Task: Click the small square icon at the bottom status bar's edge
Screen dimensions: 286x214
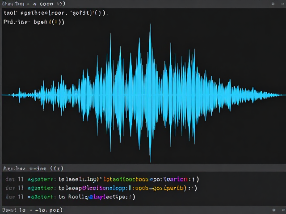Action: (283, 210)
